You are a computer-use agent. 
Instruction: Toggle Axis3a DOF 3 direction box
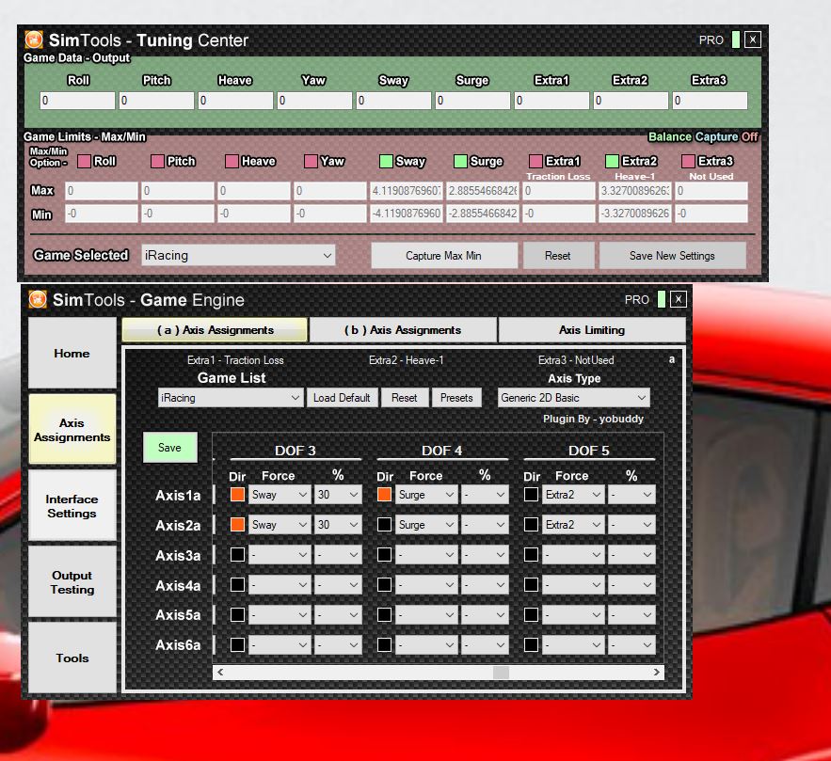(x=237, y=555)
